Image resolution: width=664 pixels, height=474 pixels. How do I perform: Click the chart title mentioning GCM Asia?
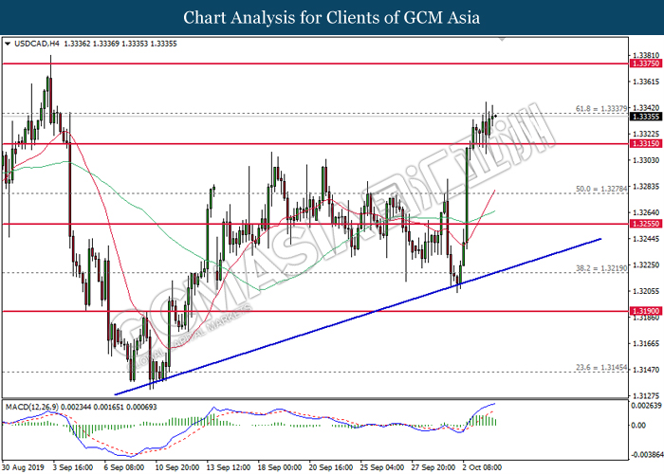pos(332,17)
